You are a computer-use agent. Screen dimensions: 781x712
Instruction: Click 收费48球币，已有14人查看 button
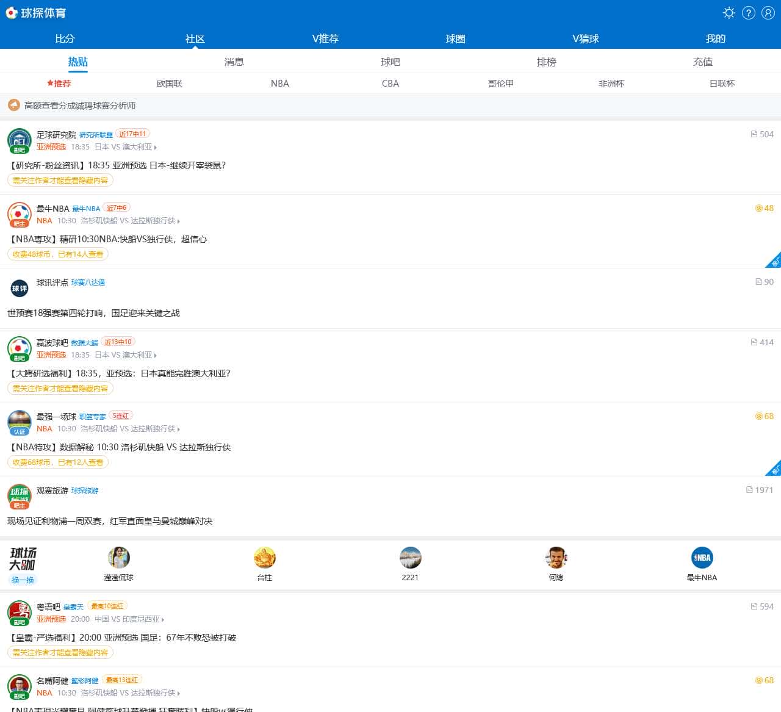[x=58, y=254]
